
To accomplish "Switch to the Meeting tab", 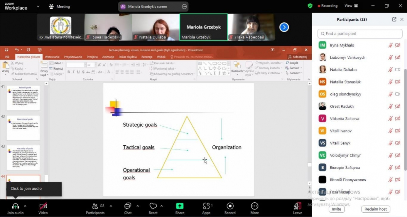I will (59, 6).
